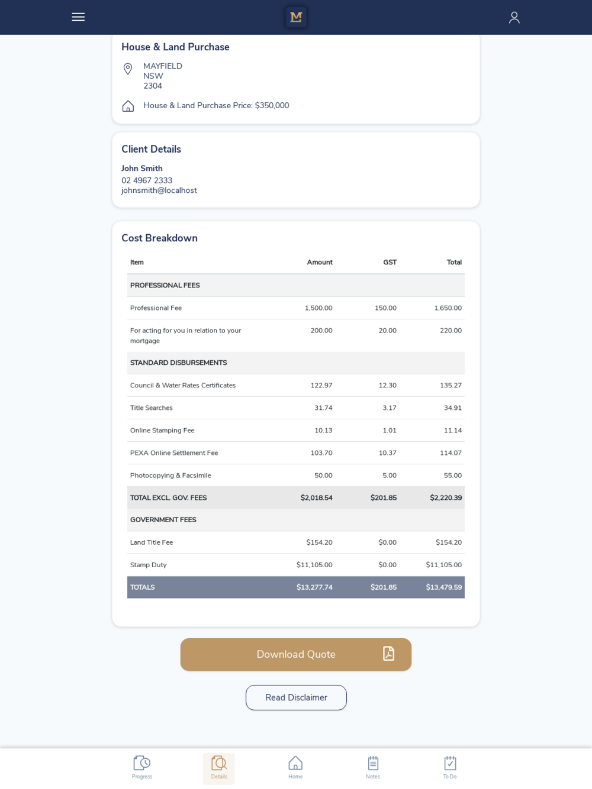Click the MAYFIELD suburb text
Screen dimensions: 592x789
(x=163, y=66)
